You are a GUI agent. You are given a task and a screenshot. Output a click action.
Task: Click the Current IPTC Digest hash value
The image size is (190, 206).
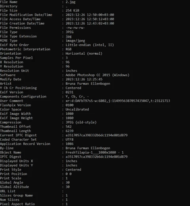click(97, 135)
